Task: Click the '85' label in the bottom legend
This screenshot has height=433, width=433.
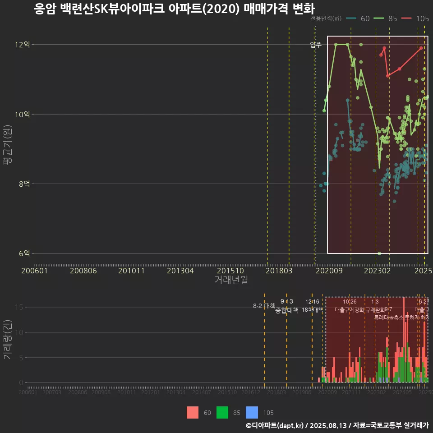Action: click(237, 413)
